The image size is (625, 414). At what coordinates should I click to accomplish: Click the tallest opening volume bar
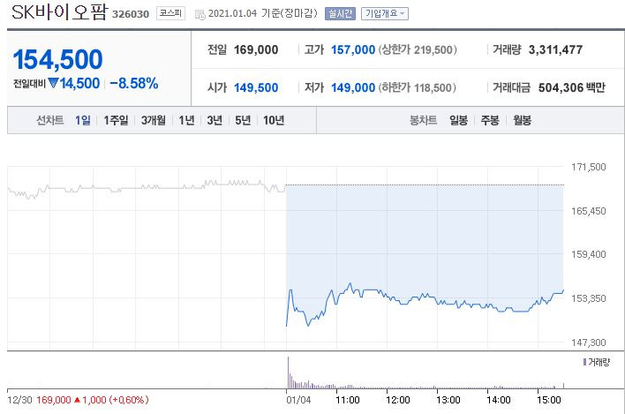(x=288, y=373)
